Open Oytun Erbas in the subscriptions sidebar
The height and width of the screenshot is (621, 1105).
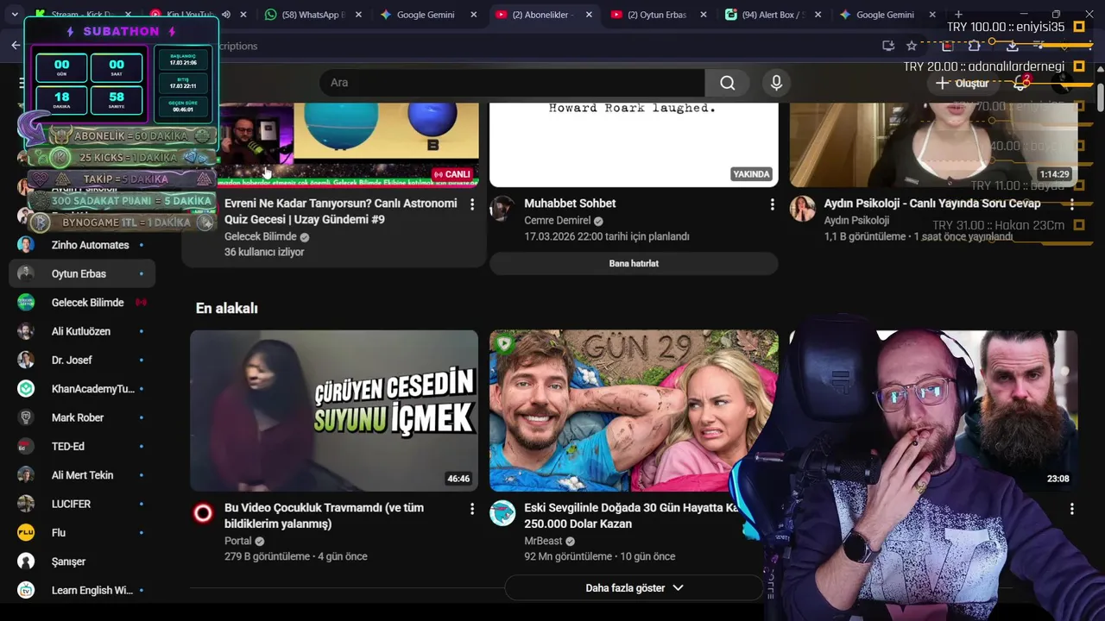(x=82, y=273)
